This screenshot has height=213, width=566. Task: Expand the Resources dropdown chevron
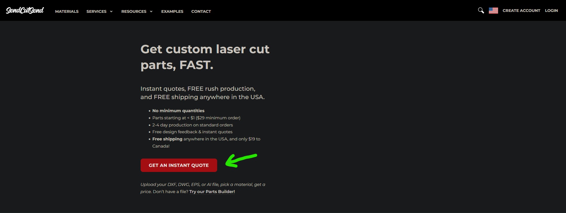(x=151, y=11)
